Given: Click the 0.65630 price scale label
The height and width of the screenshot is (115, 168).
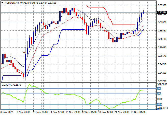Looking at the screenshot, I should pos(162,48).
